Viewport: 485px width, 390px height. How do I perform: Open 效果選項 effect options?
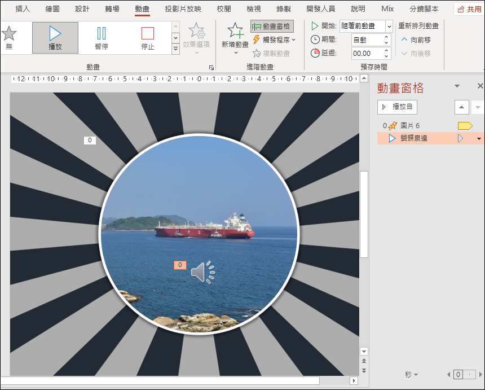click(x=196, y=38)
